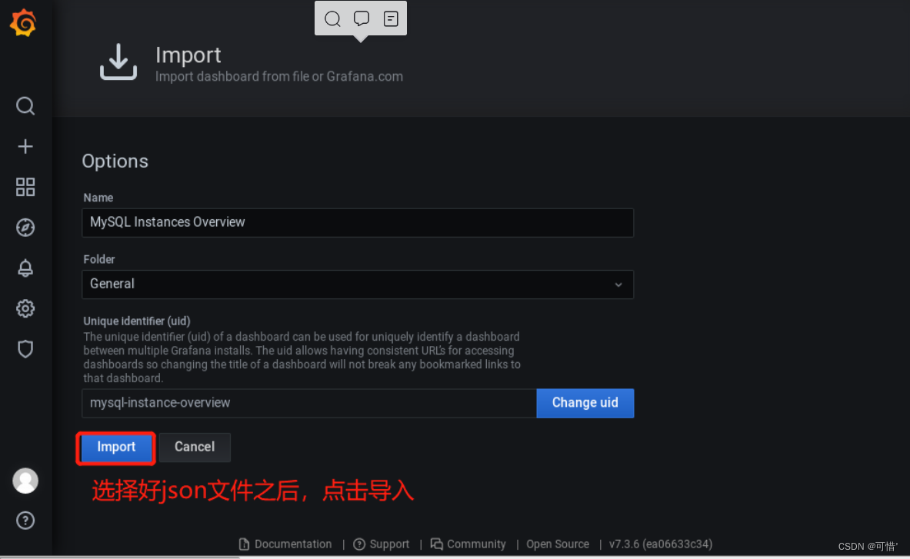The image size is (910, 559).
Task: Focus the Name field MySQL Instances Overview
Action: [x=358, y=223]
